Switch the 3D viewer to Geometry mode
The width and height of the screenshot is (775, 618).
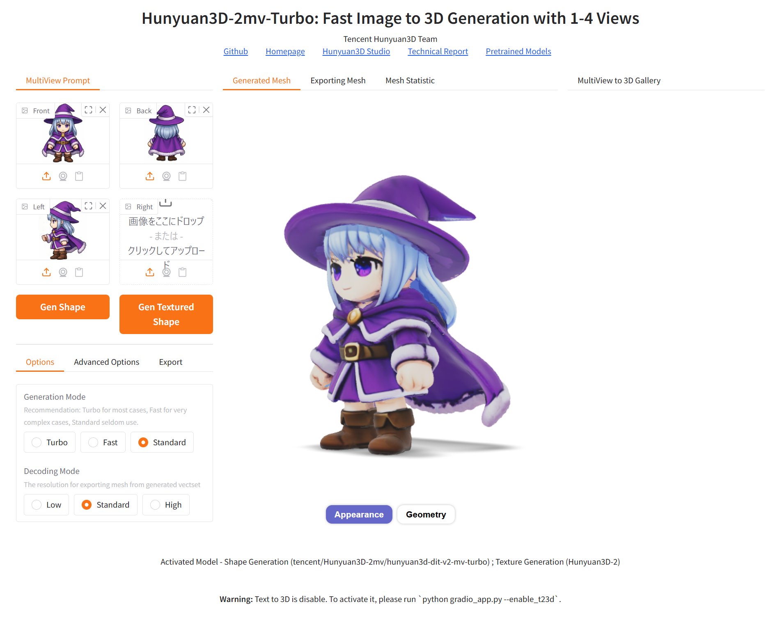click(425, 514)
